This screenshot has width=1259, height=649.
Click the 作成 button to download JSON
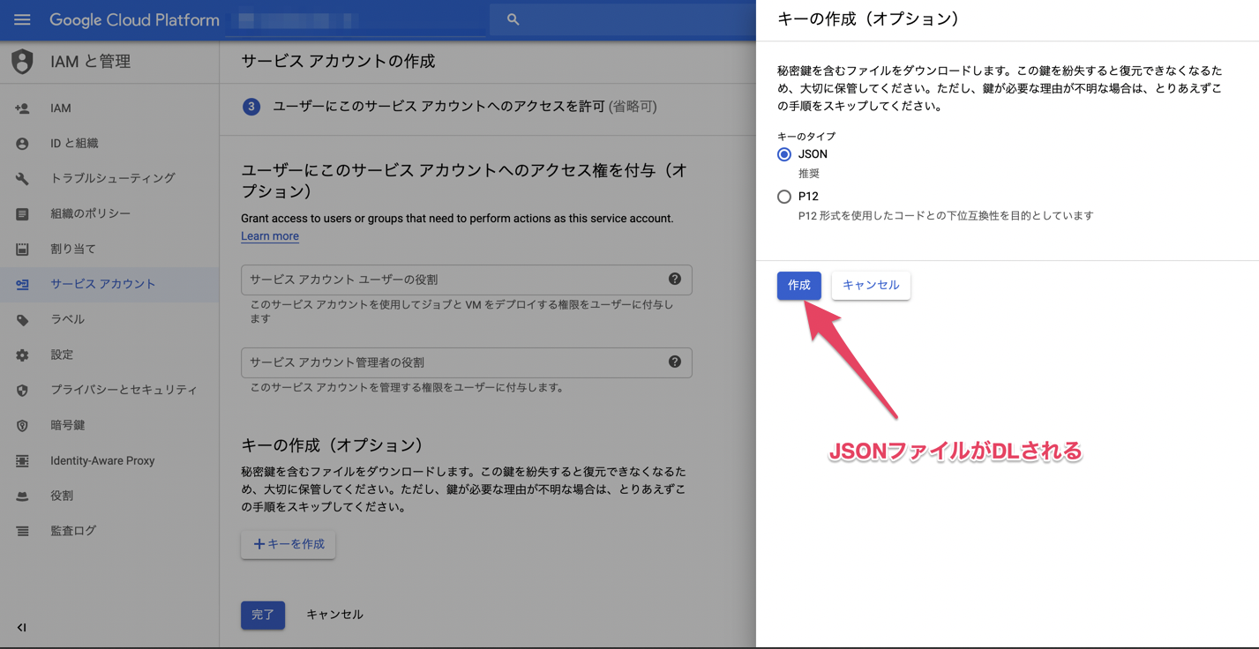coord(798,285)
